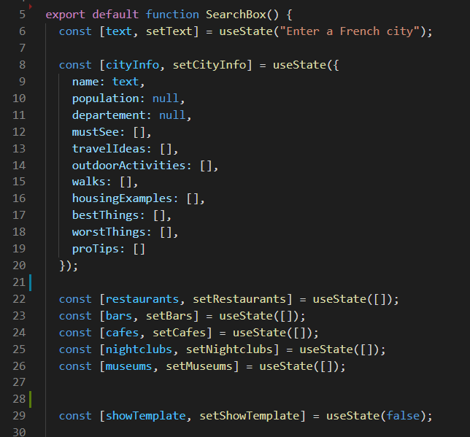Click the showTemplate variable on line 29
Viewport: 470px width, 437px height.
pos(146,417)
